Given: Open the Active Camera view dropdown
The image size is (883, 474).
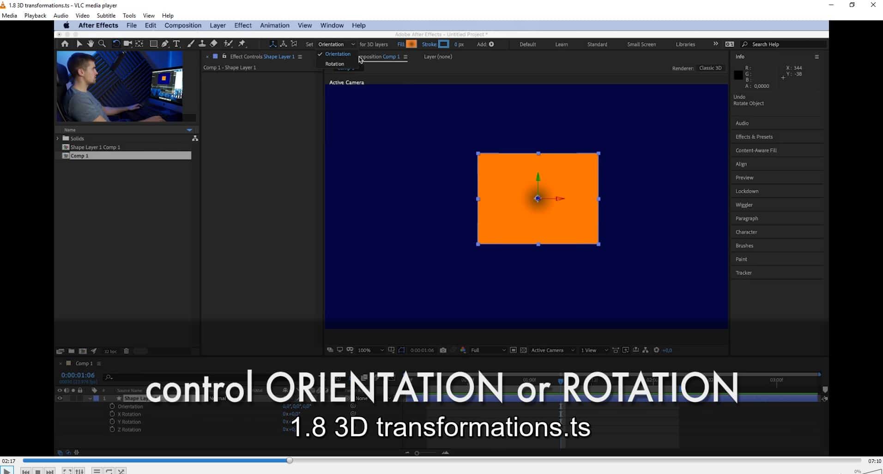Looking at the screenshot, I should pos(552,350).
